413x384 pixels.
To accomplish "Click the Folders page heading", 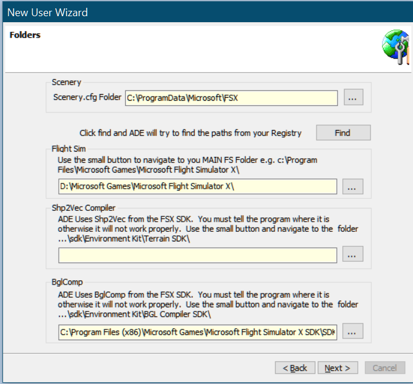I will [25, 35].
